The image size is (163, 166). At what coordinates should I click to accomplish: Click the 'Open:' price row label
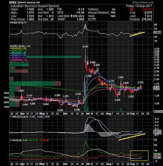15,10
